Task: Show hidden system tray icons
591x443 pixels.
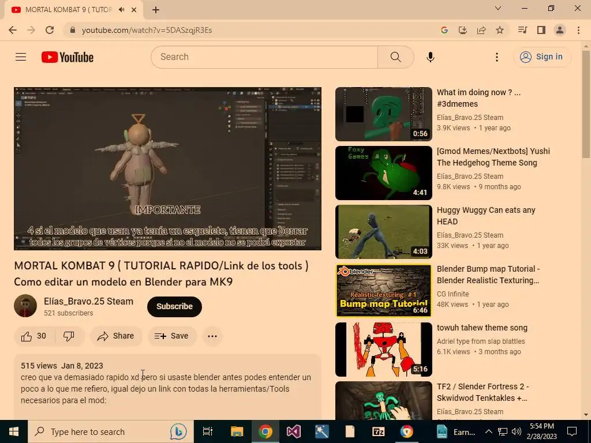Action: click(x=488, y=431)
